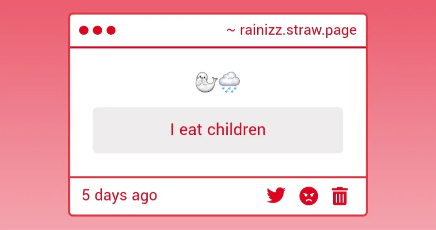This screenshot has height=230, width=436.
Task: Delete the message using the trash can icon
Action: (340, 196)
